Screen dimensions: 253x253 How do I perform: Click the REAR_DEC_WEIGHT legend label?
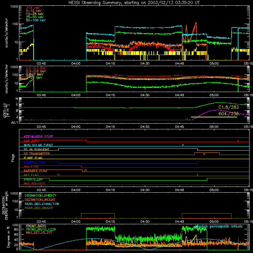(39, 208)
